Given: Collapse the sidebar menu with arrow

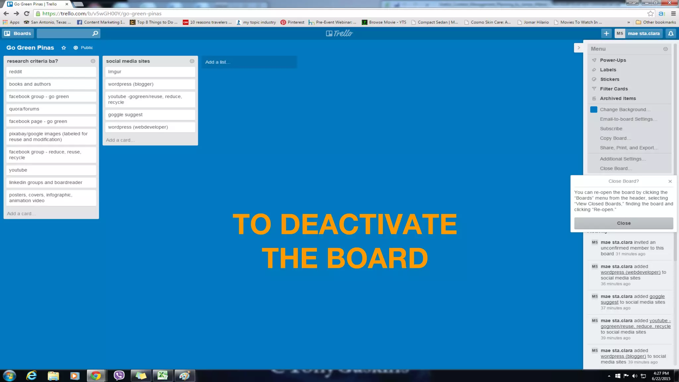Looking at the screenshot, I should pos(579,48).
